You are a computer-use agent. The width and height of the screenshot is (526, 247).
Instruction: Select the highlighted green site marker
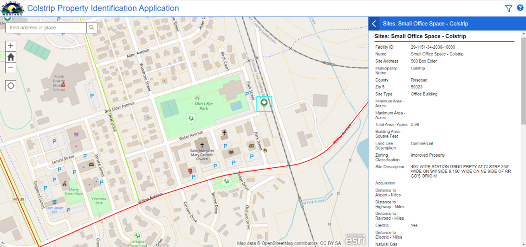tap(264, 103)
